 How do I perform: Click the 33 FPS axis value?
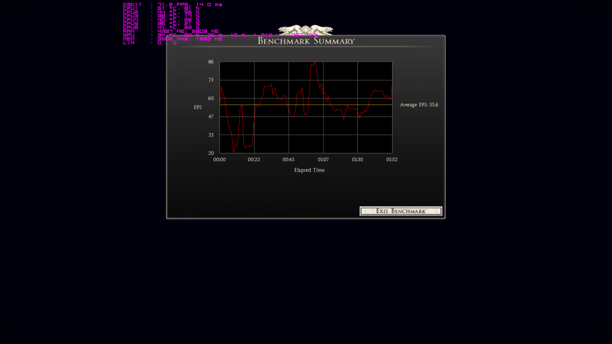[x=210, y=136]
